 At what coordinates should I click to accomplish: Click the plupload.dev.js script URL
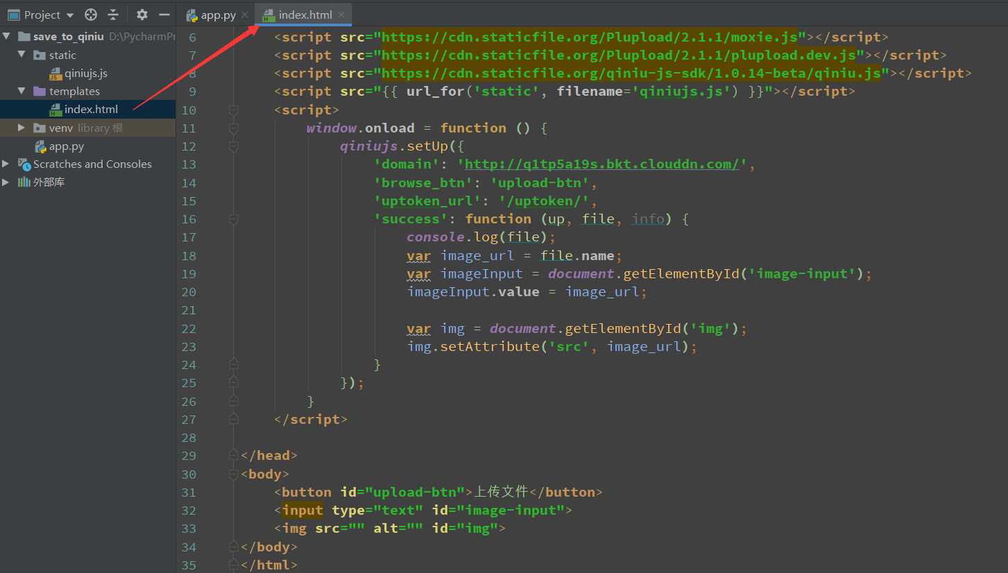click(x=619, y=55)
